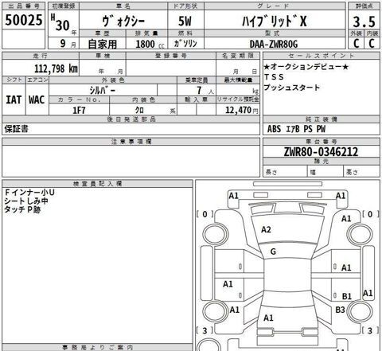This screenshot has height=351, width=382.
Task: Click exterior color シルバー
Action: pos(102,91)
